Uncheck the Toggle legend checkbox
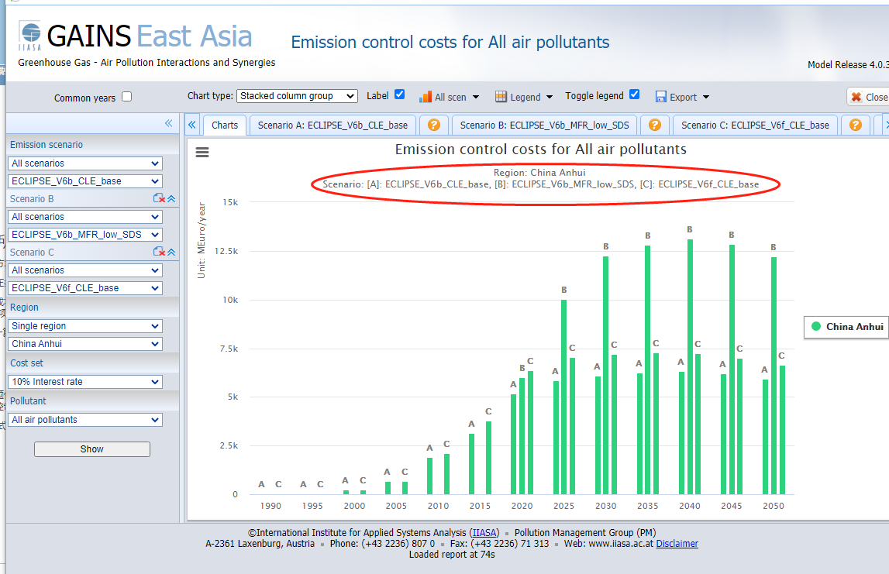 click(635, 95)
